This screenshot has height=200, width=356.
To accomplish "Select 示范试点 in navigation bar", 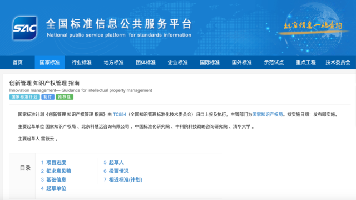I will click(x=274, y=63).
